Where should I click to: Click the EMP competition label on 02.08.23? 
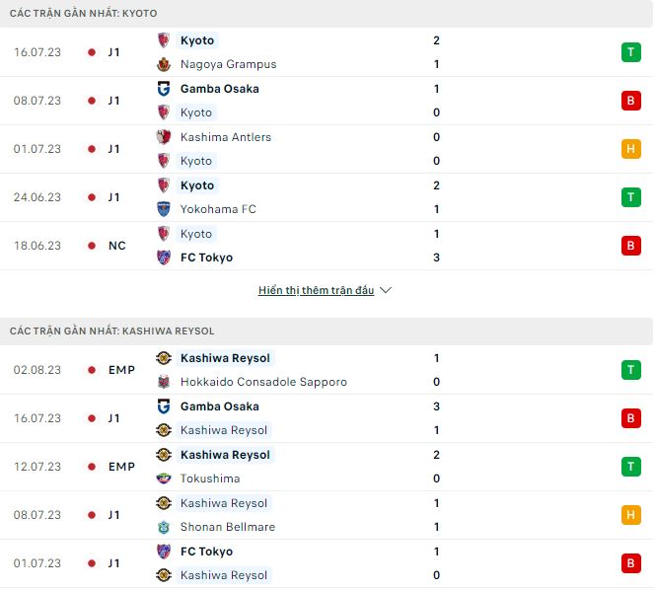[x=121, y=370]
